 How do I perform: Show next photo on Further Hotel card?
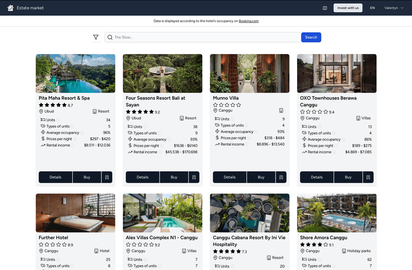tap(109, 213)
